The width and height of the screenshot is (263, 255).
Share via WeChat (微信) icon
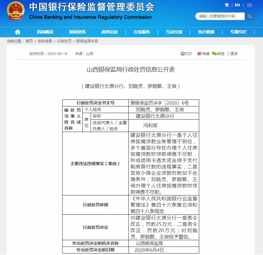[x=218, y=54]
